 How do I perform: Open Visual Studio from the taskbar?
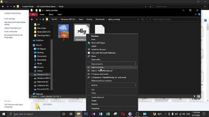(x=93, y=114)
